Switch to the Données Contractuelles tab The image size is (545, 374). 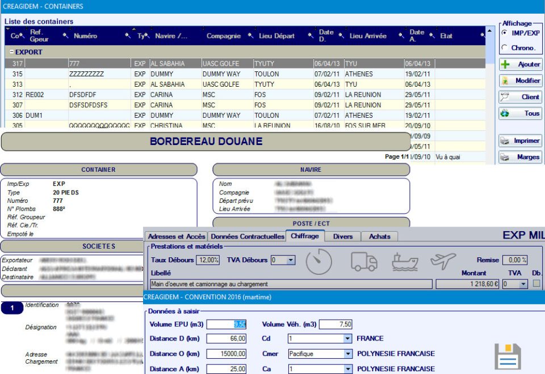[x=246, y=236]
